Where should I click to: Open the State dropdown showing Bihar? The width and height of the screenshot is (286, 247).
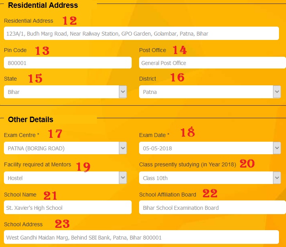(62, 92)
